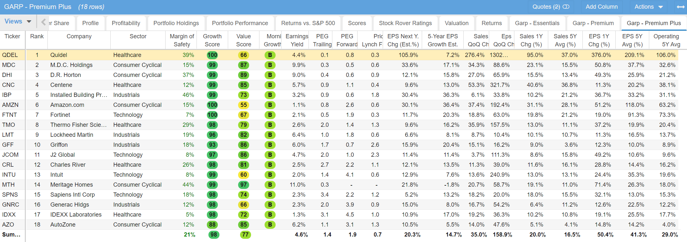Click Meritage Homes value score 97 badge

(244, 185)
